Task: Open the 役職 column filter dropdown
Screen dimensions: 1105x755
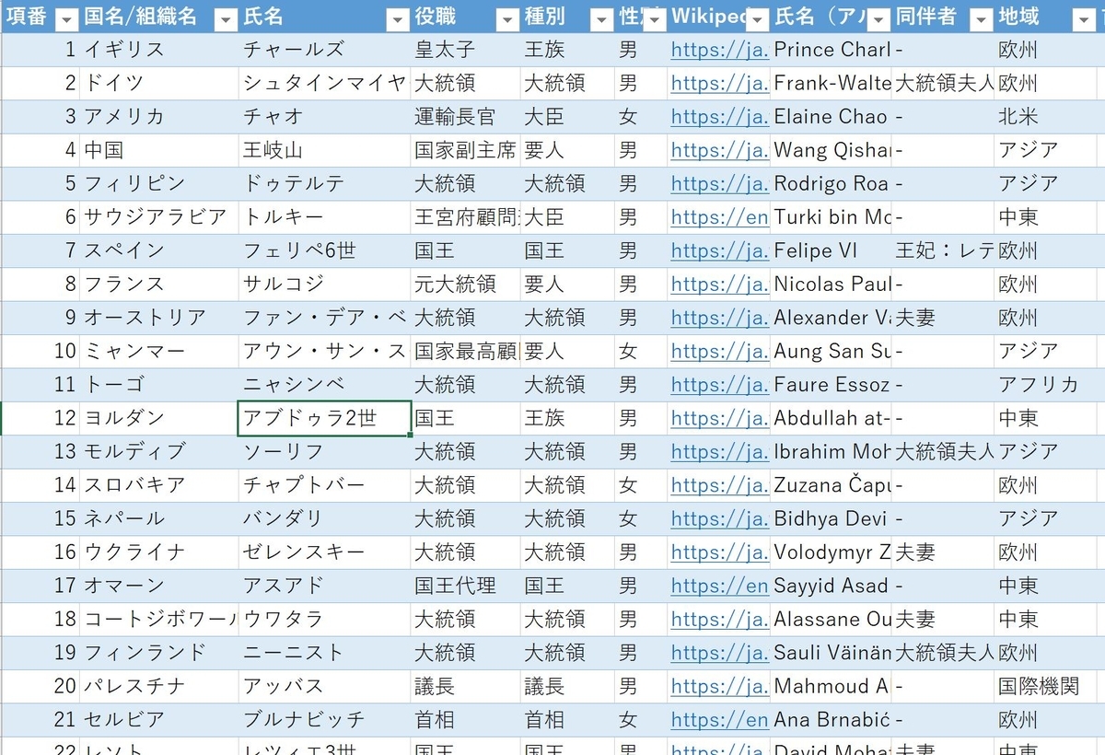Action: click(507, 17)
